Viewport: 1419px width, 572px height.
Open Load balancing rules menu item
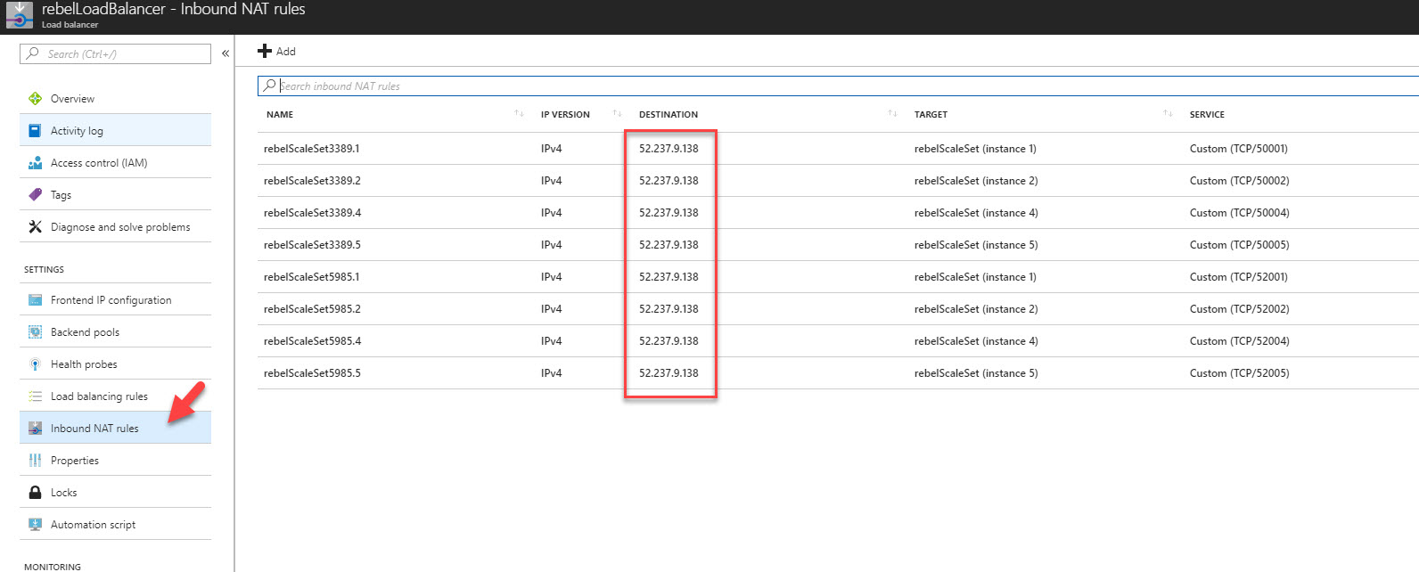115,396
